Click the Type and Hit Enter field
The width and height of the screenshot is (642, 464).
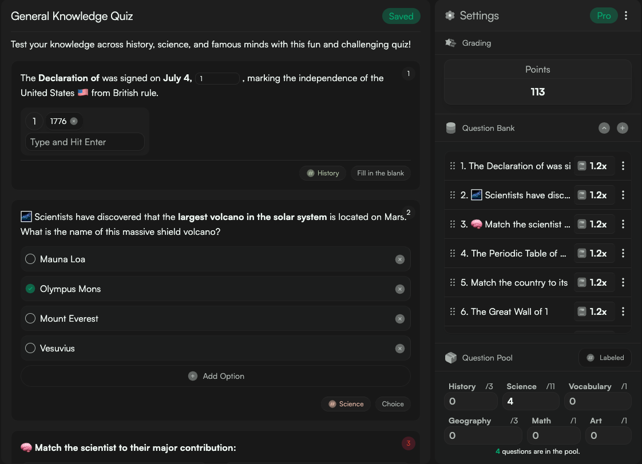click(x=85, y=142)
